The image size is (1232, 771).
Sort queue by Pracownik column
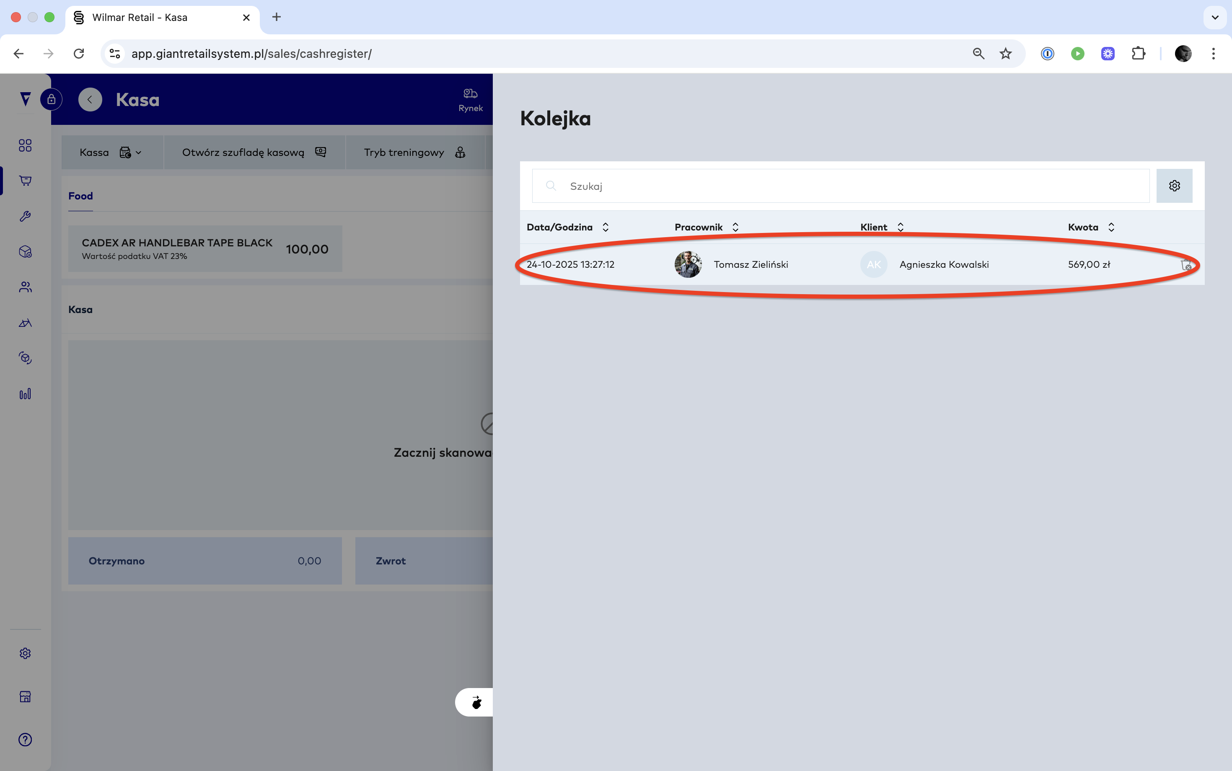735,227
